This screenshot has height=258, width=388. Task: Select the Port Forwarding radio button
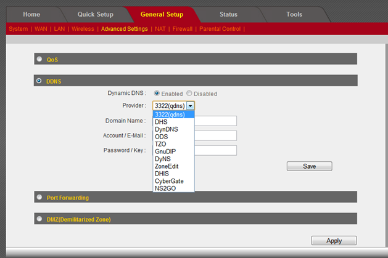coord(39,197)
